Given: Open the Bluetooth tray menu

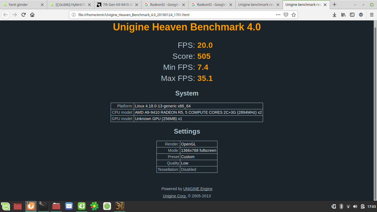Looking at the screenshot, I should [x=341, y=206].
